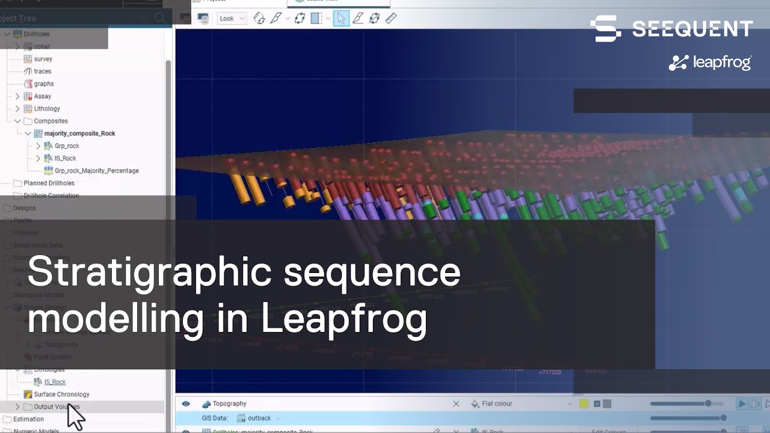Click the traces icon in tree
770x433 pixels.
pos(28,71)
